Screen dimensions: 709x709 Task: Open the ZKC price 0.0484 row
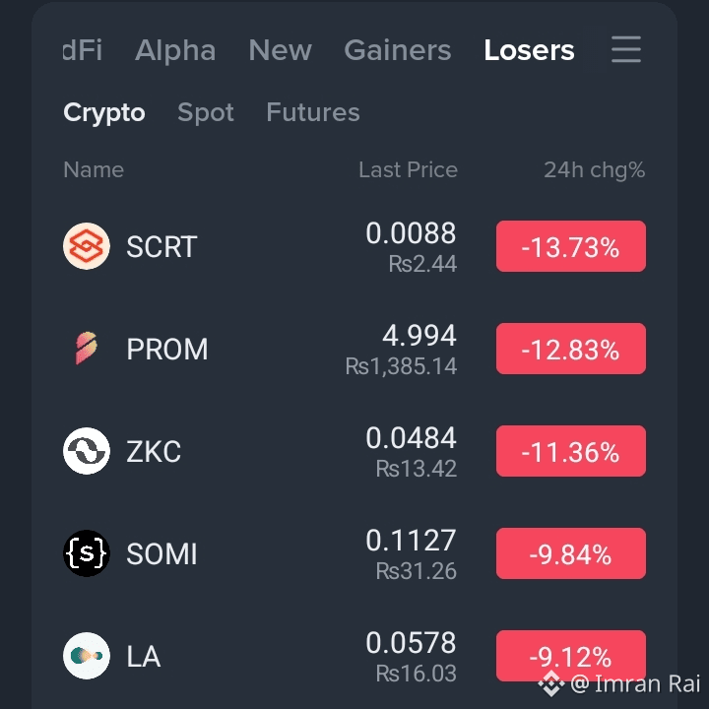354,451
